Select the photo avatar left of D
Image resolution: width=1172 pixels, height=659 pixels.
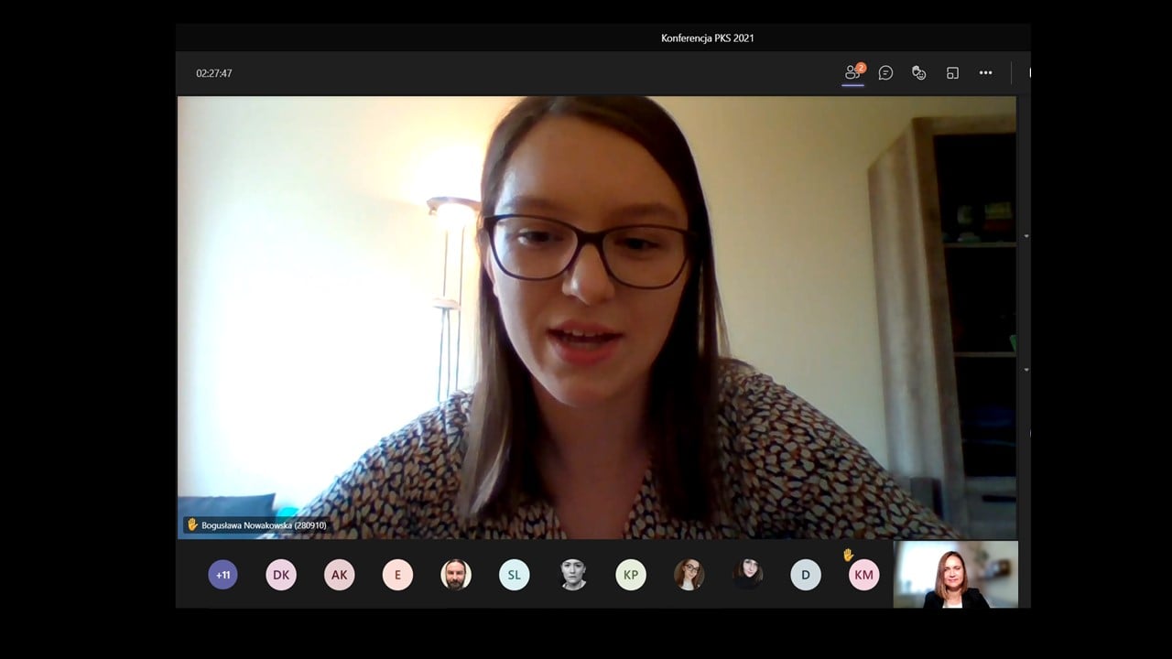748,575
